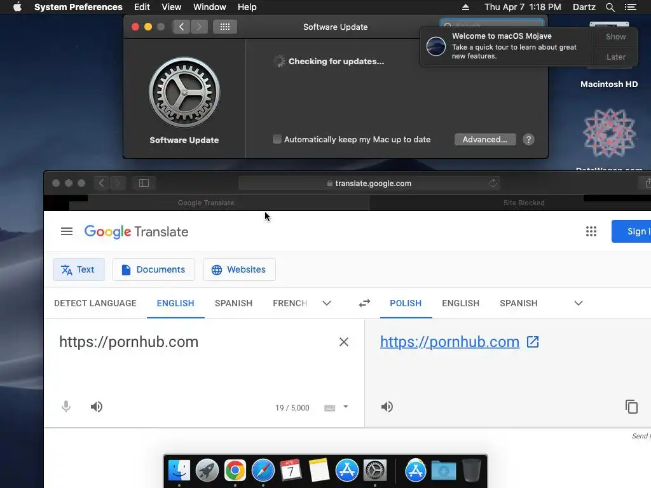Open Calendar from the Dock
651x488 pixels.
(291, 470)
